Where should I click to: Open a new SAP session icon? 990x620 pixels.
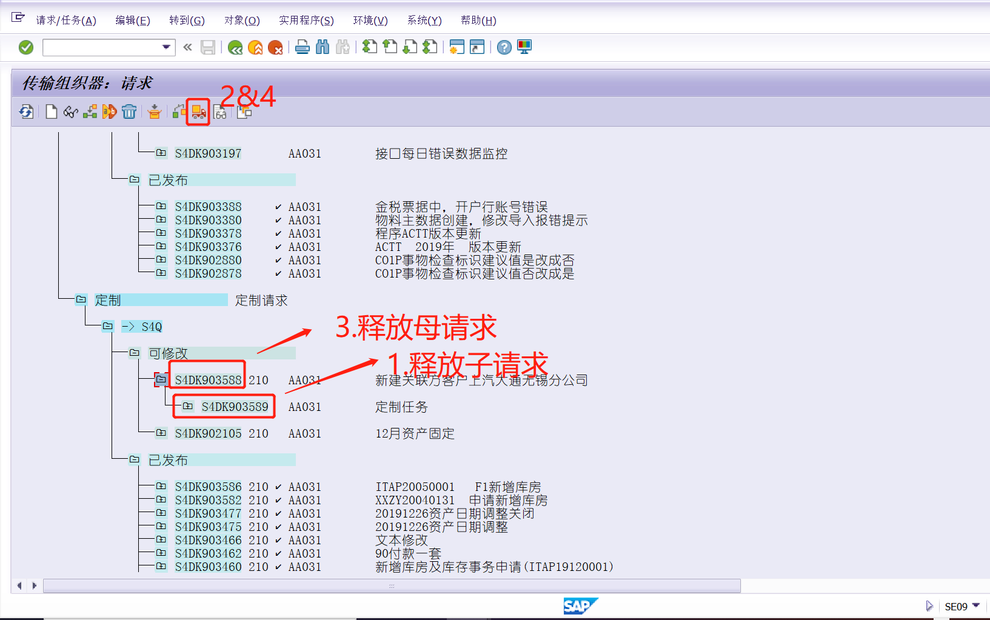point(458,47)
